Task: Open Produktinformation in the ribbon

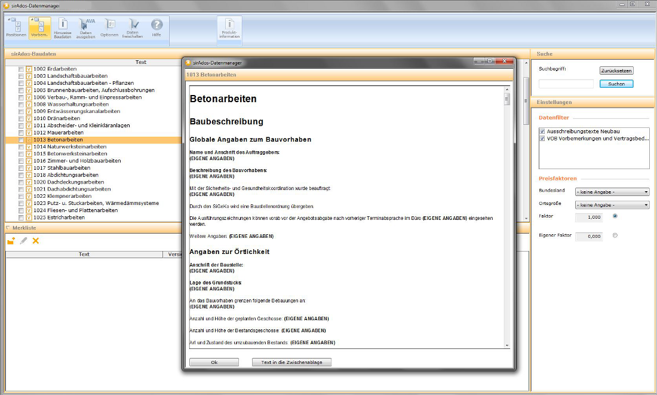Action: click(229, 29)
